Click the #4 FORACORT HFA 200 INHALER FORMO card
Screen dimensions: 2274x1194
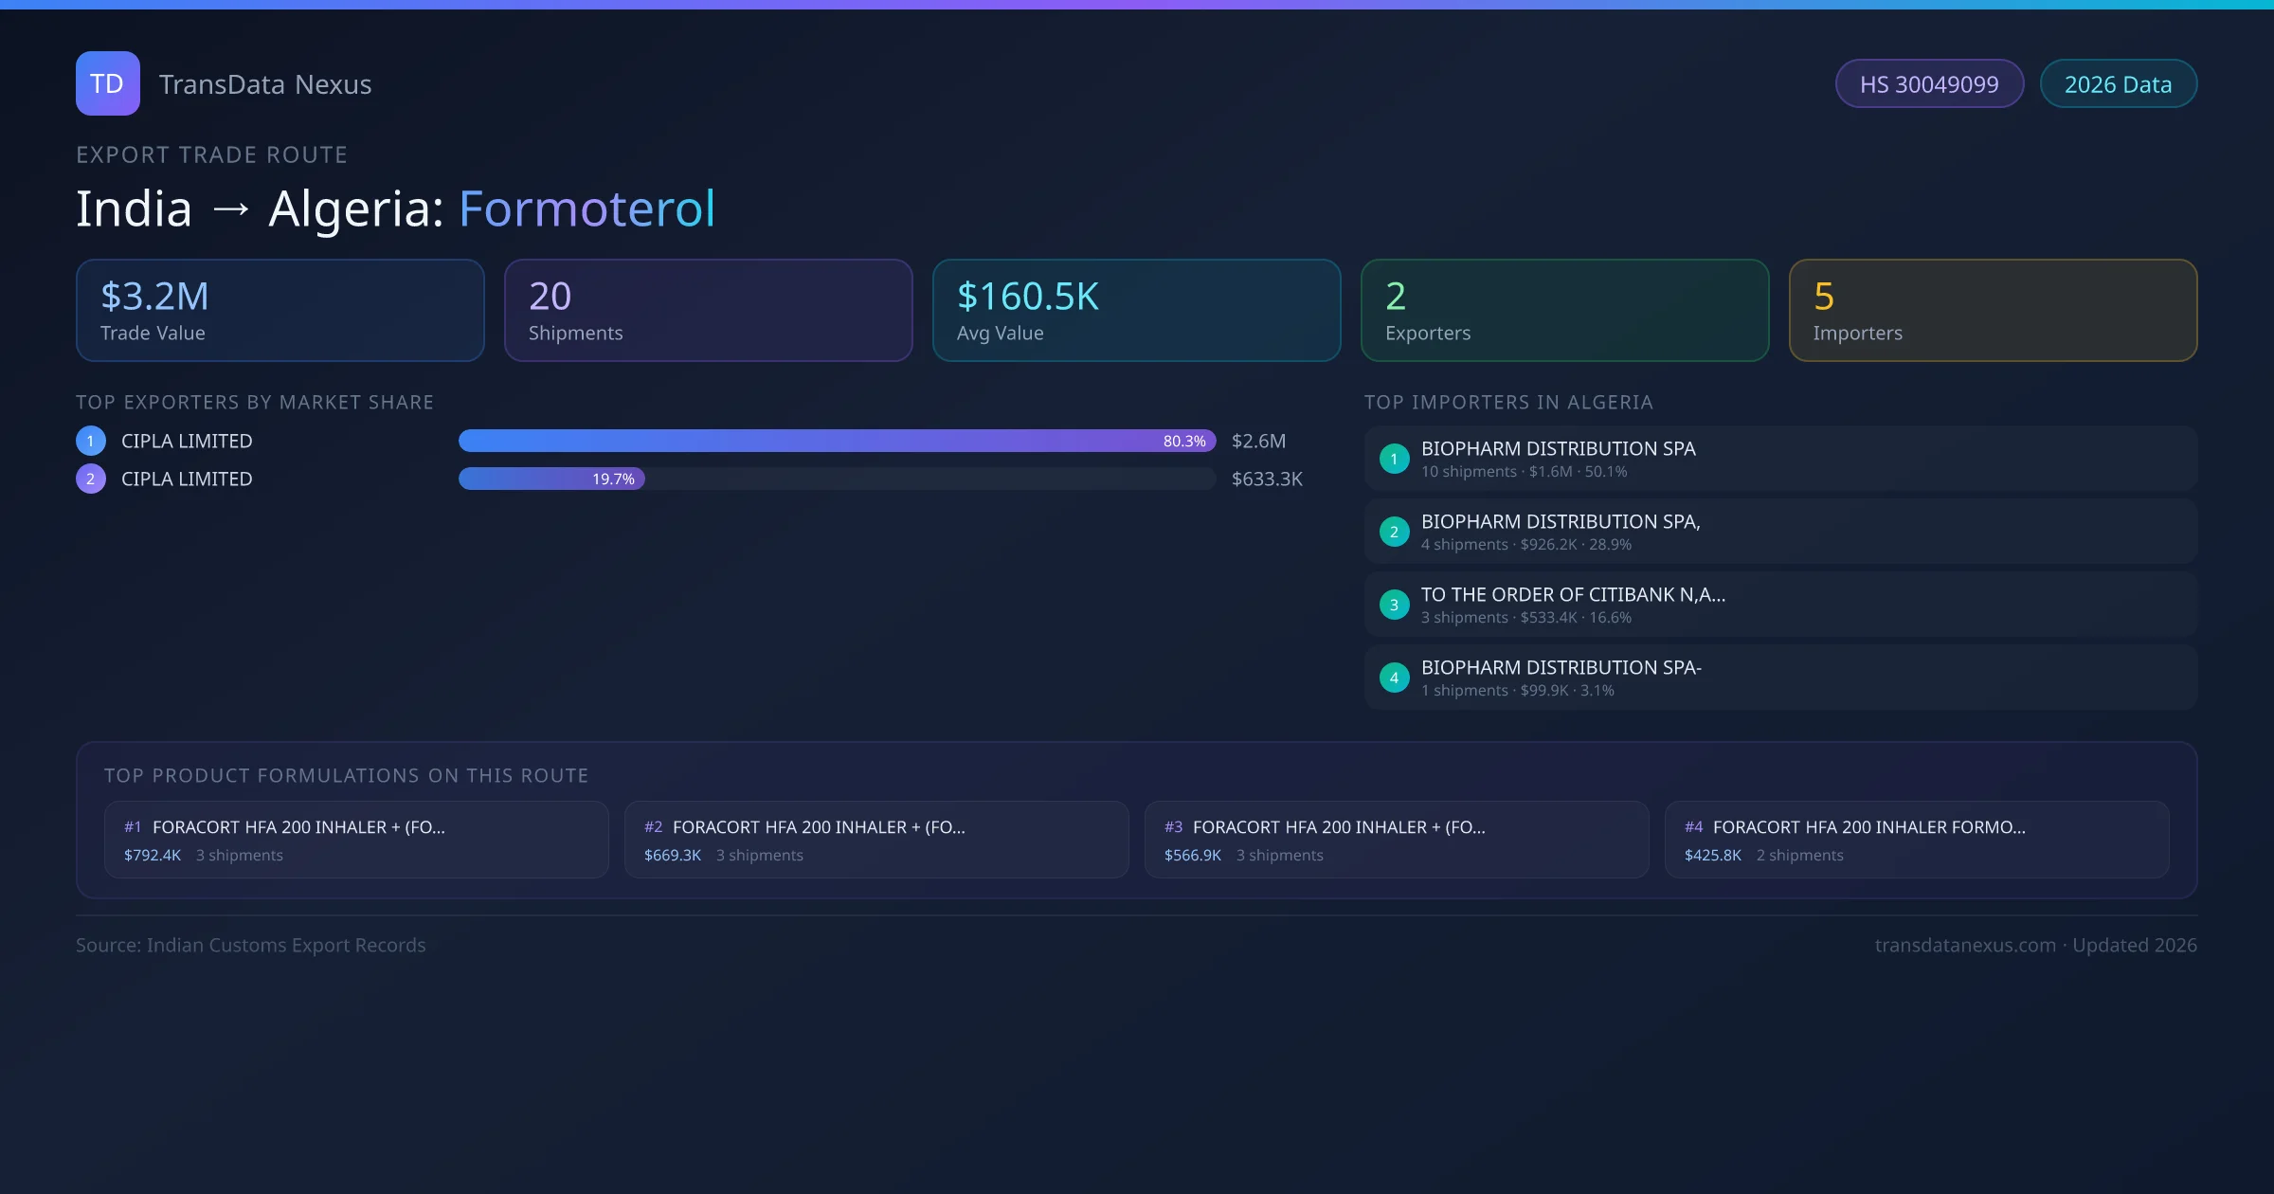click(1917, 840)
